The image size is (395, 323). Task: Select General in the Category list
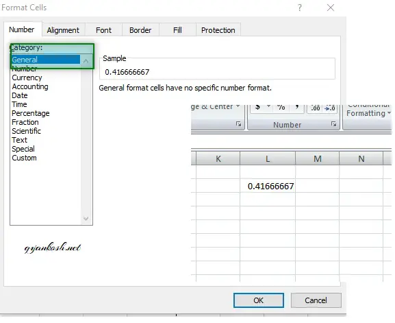click(45, 60)
